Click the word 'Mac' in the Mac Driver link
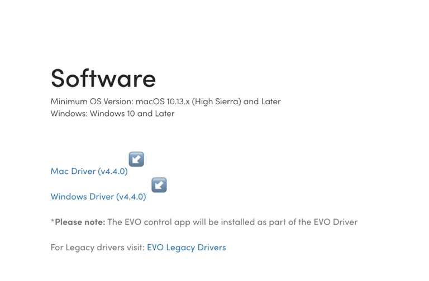 tap(59, 171)
